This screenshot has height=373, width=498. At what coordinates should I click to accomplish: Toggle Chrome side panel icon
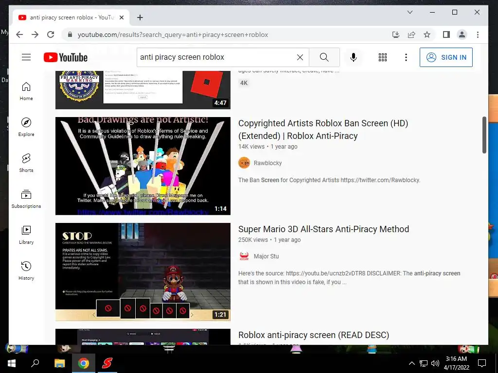(x=446, y=34)
